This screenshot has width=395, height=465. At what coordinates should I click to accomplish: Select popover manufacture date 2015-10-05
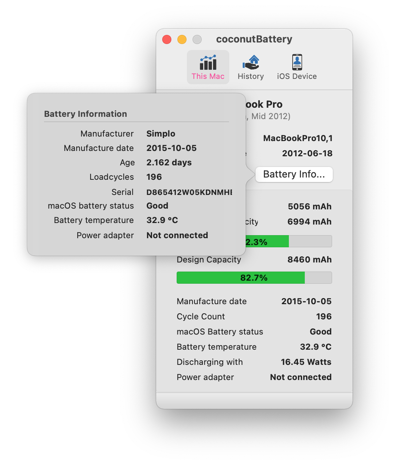pos(172,148)
